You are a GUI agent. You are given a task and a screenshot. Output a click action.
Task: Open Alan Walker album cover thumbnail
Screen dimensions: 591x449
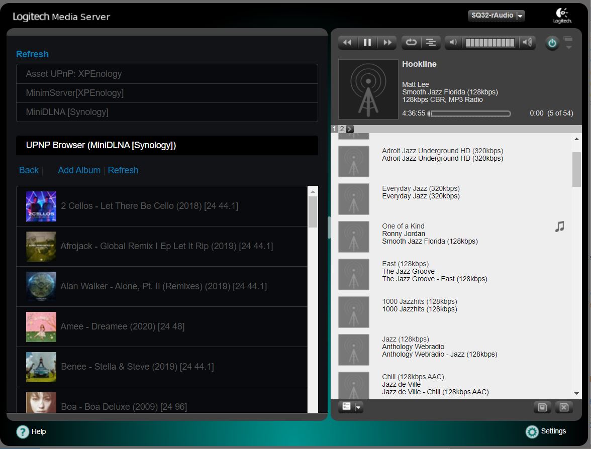click(41, 287)
